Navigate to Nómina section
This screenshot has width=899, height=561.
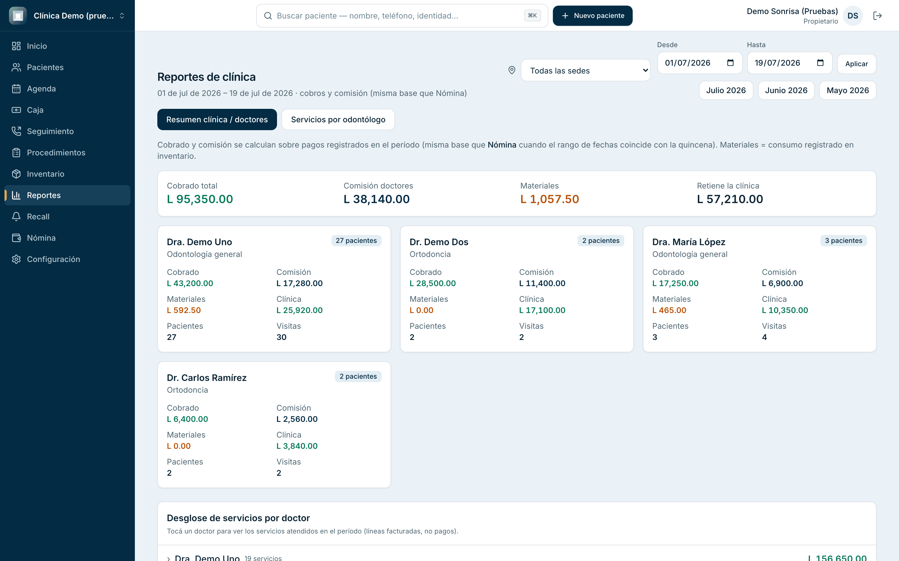(x=67, y=238)
